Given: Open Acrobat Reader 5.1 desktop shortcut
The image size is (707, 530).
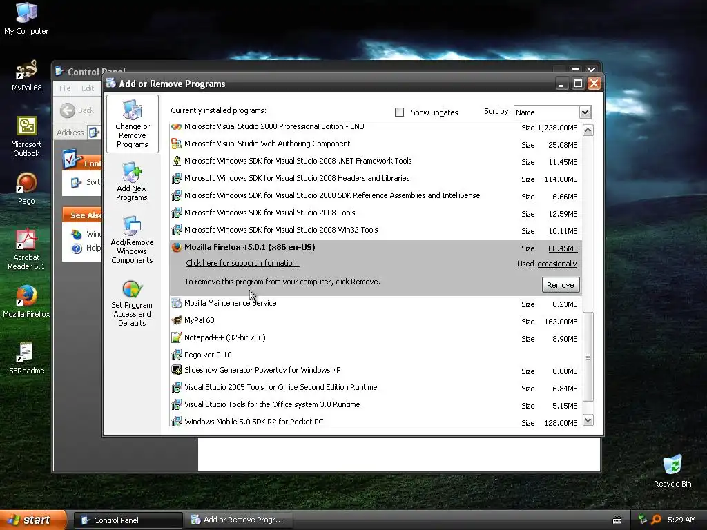Looking at the screenshot, I should (26, 248).
